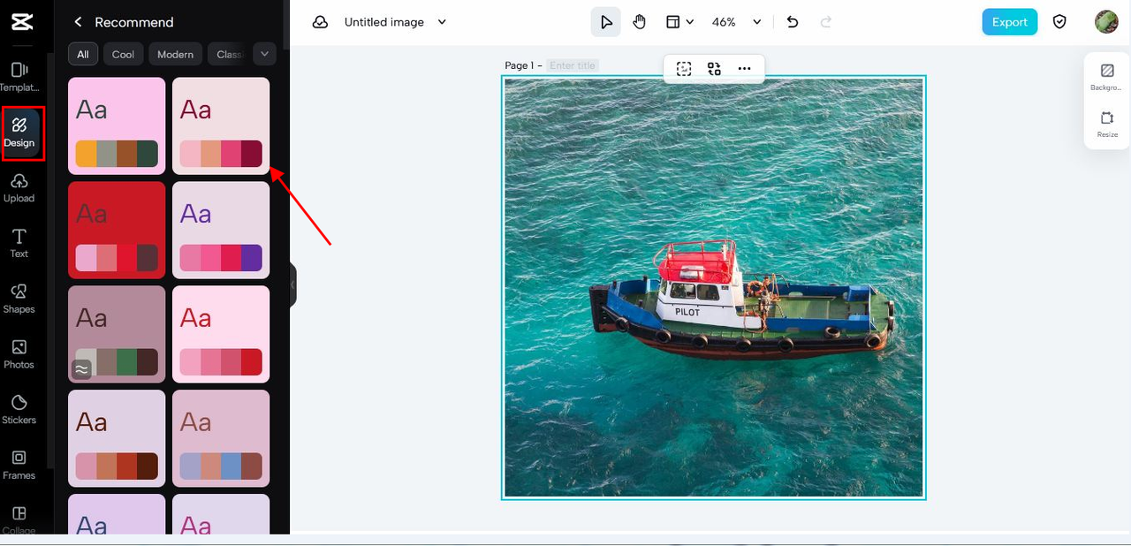The image size is (1131, 546).
Task: Click the shuffle badge on mauve green theme
Action: (x=81, y=370)
